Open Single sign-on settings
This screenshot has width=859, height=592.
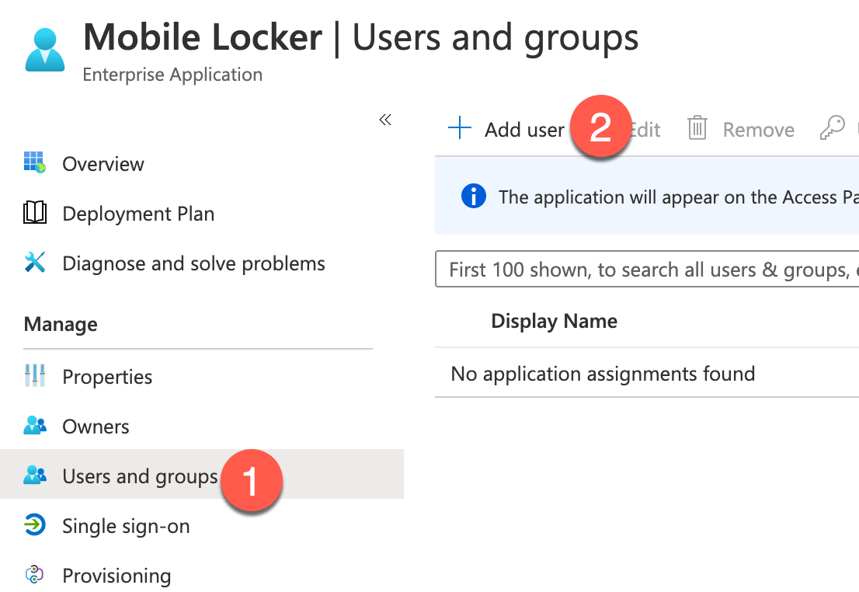pyautogui.click(x=126, y=526)
